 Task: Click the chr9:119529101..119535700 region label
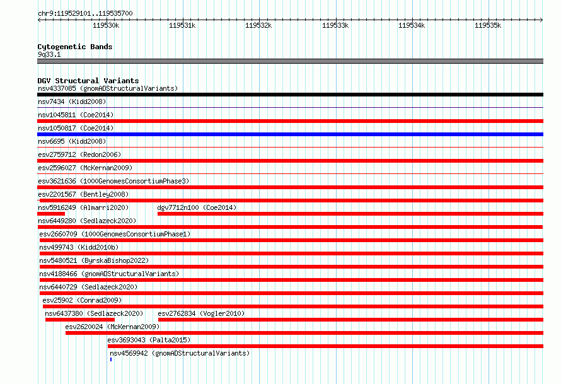[85, 13]
